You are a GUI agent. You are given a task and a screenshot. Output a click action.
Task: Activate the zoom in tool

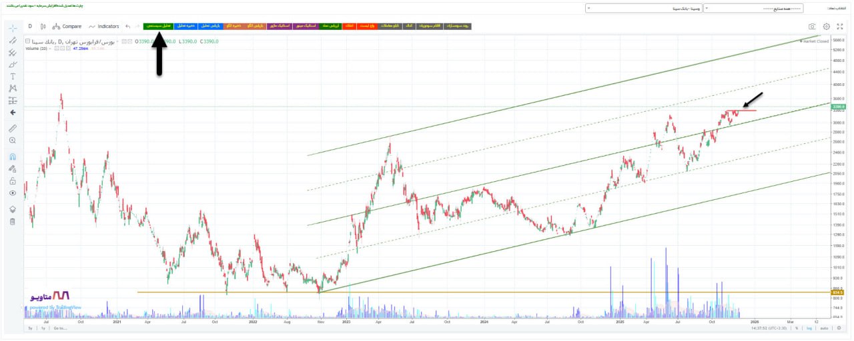(12, 141)
